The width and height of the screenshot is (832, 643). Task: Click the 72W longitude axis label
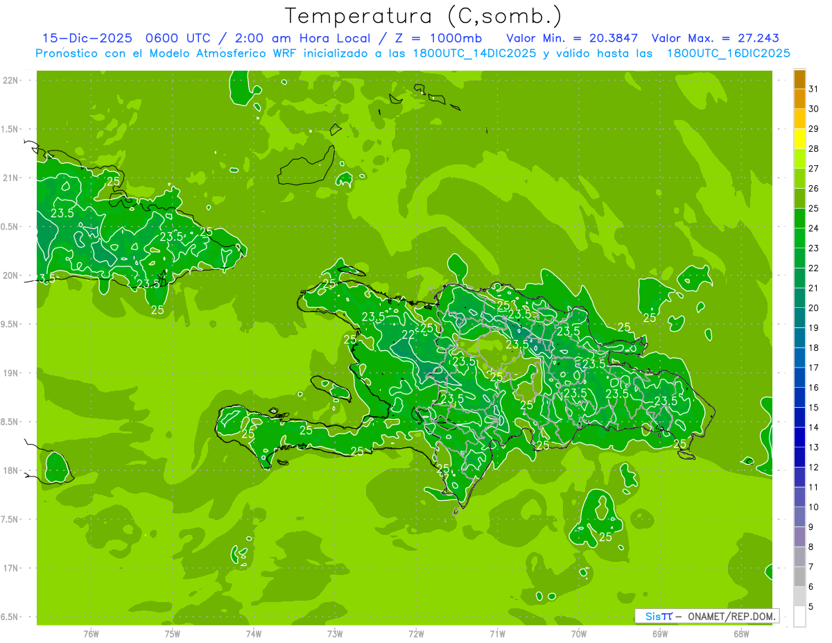pos(416,633)
